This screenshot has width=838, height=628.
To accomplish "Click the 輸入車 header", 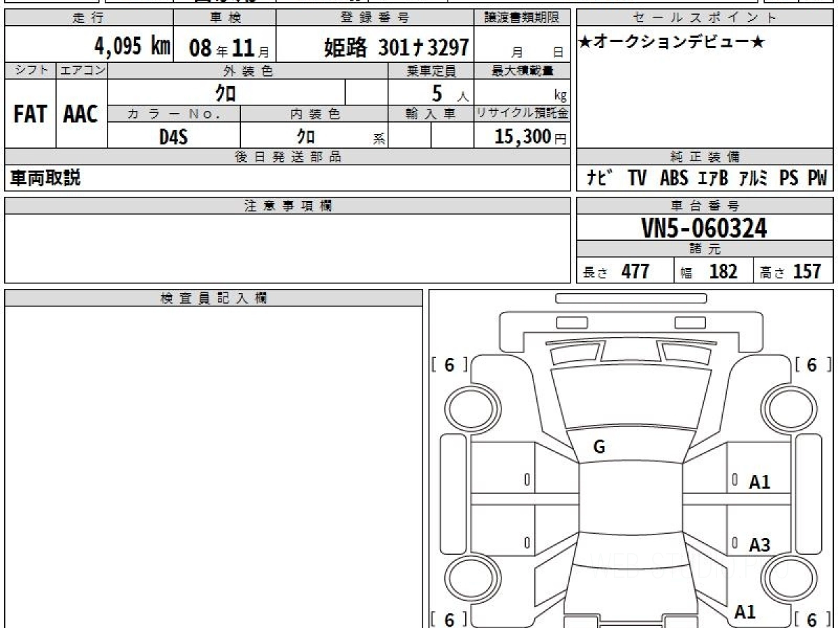I will 431,114.
